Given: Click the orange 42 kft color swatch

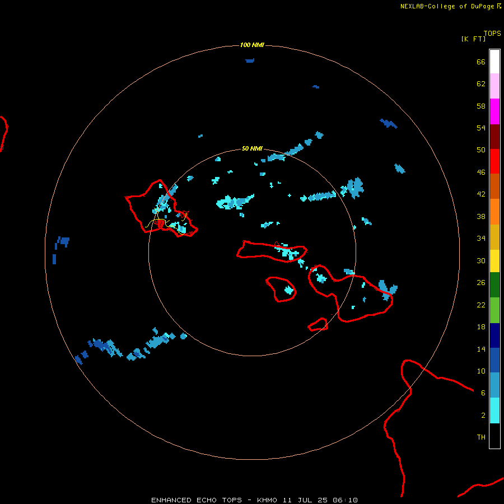Looking at the screenshot, I should [x=494, y=211].
